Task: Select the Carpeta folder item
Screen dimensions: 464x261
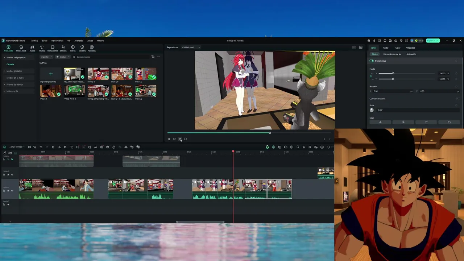Action: pos(10,64)
